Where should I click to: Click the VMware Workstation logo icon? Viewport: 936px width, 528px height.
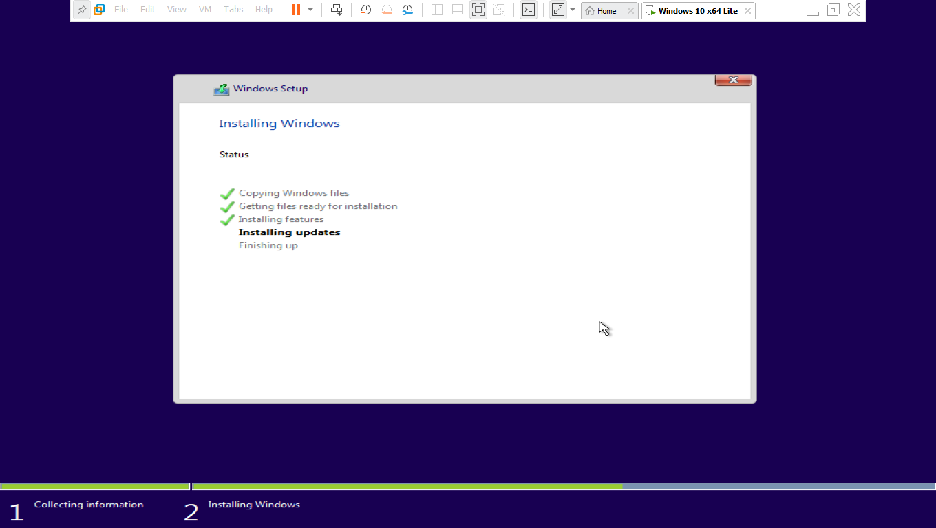click(99, 10)
